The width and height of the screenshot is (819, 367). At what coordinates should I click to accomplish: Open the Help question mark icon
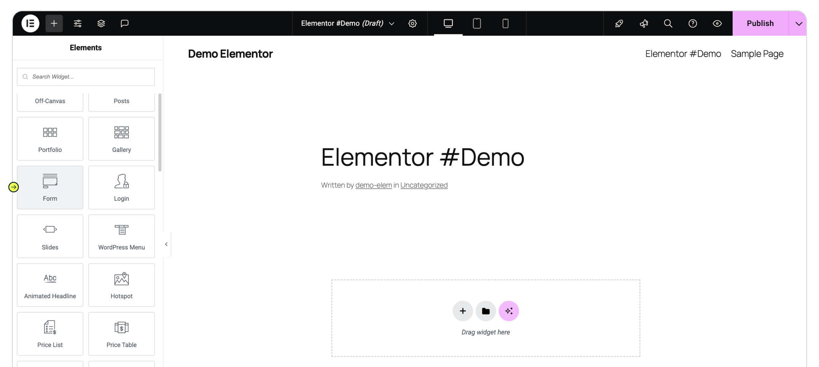click(693, 23)
